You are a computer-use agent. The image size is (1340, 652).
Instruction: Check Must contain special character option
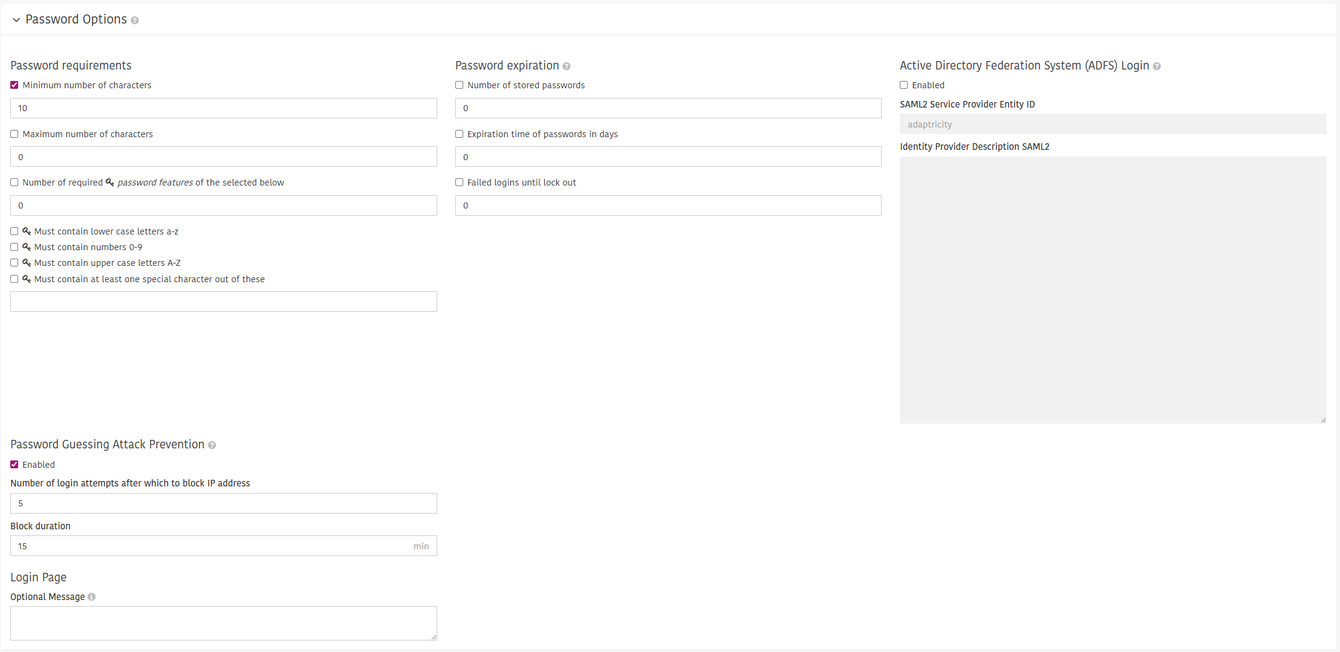tap(15, 279)
